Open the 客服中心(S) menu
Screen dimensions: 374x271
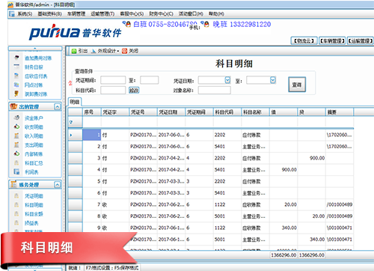pos(132,14)
